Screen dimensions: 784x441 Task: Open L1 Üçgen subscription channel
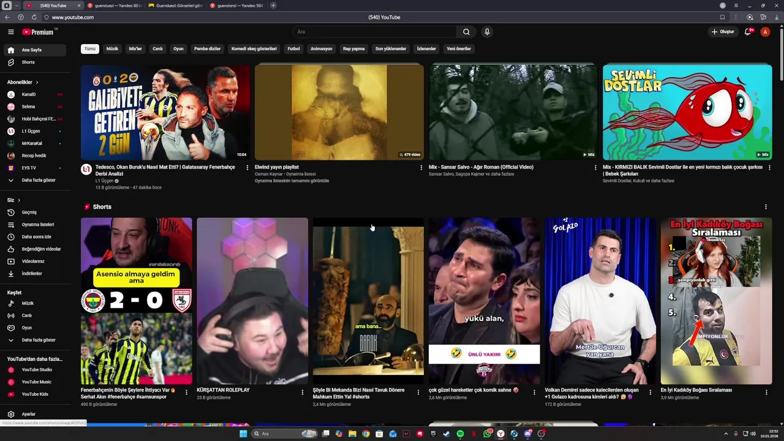coord(35,131)
